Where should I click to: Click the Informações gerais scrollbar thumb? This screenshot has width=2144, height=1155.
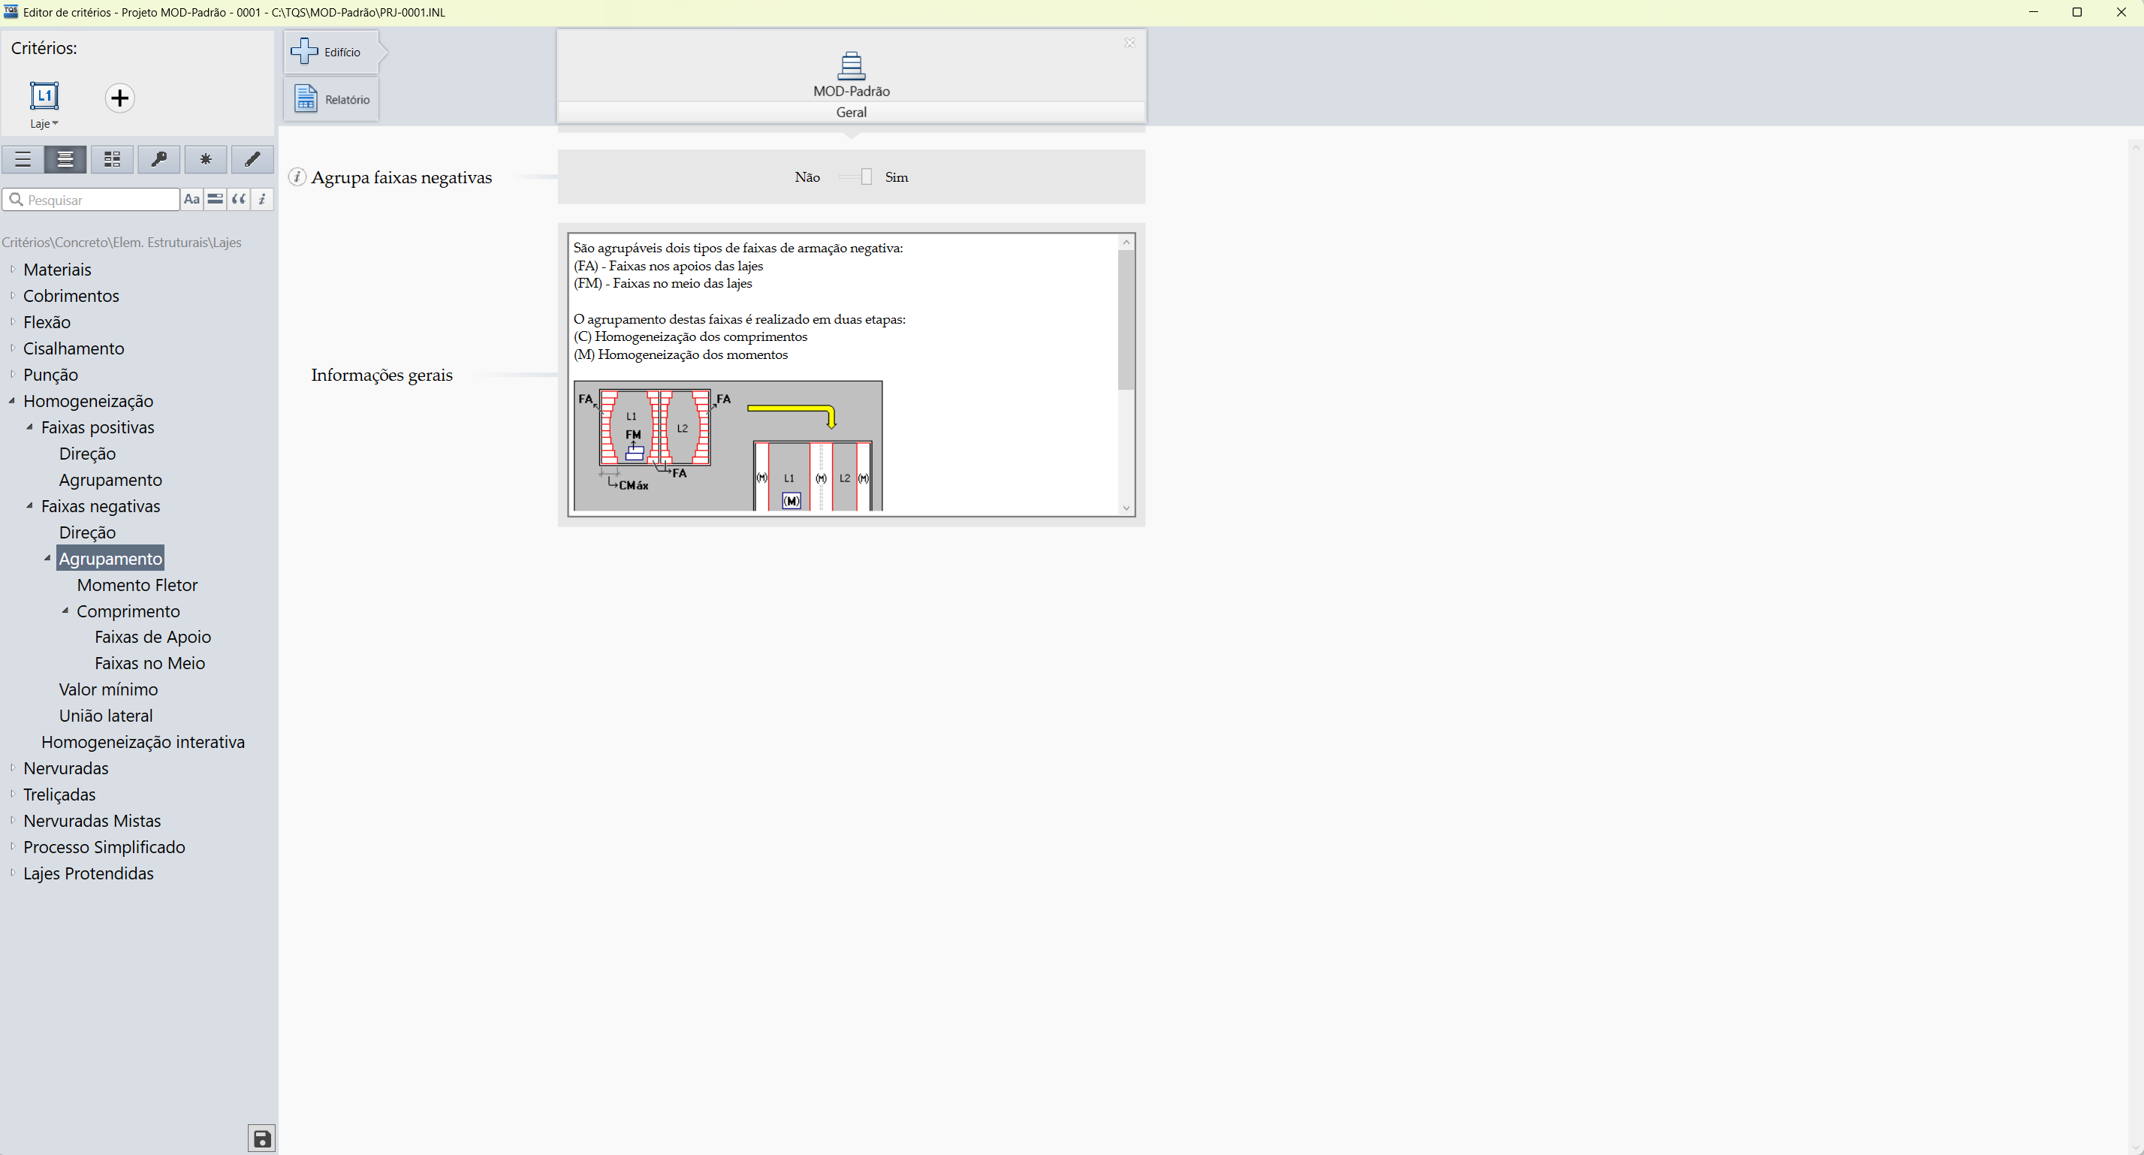1126,319
